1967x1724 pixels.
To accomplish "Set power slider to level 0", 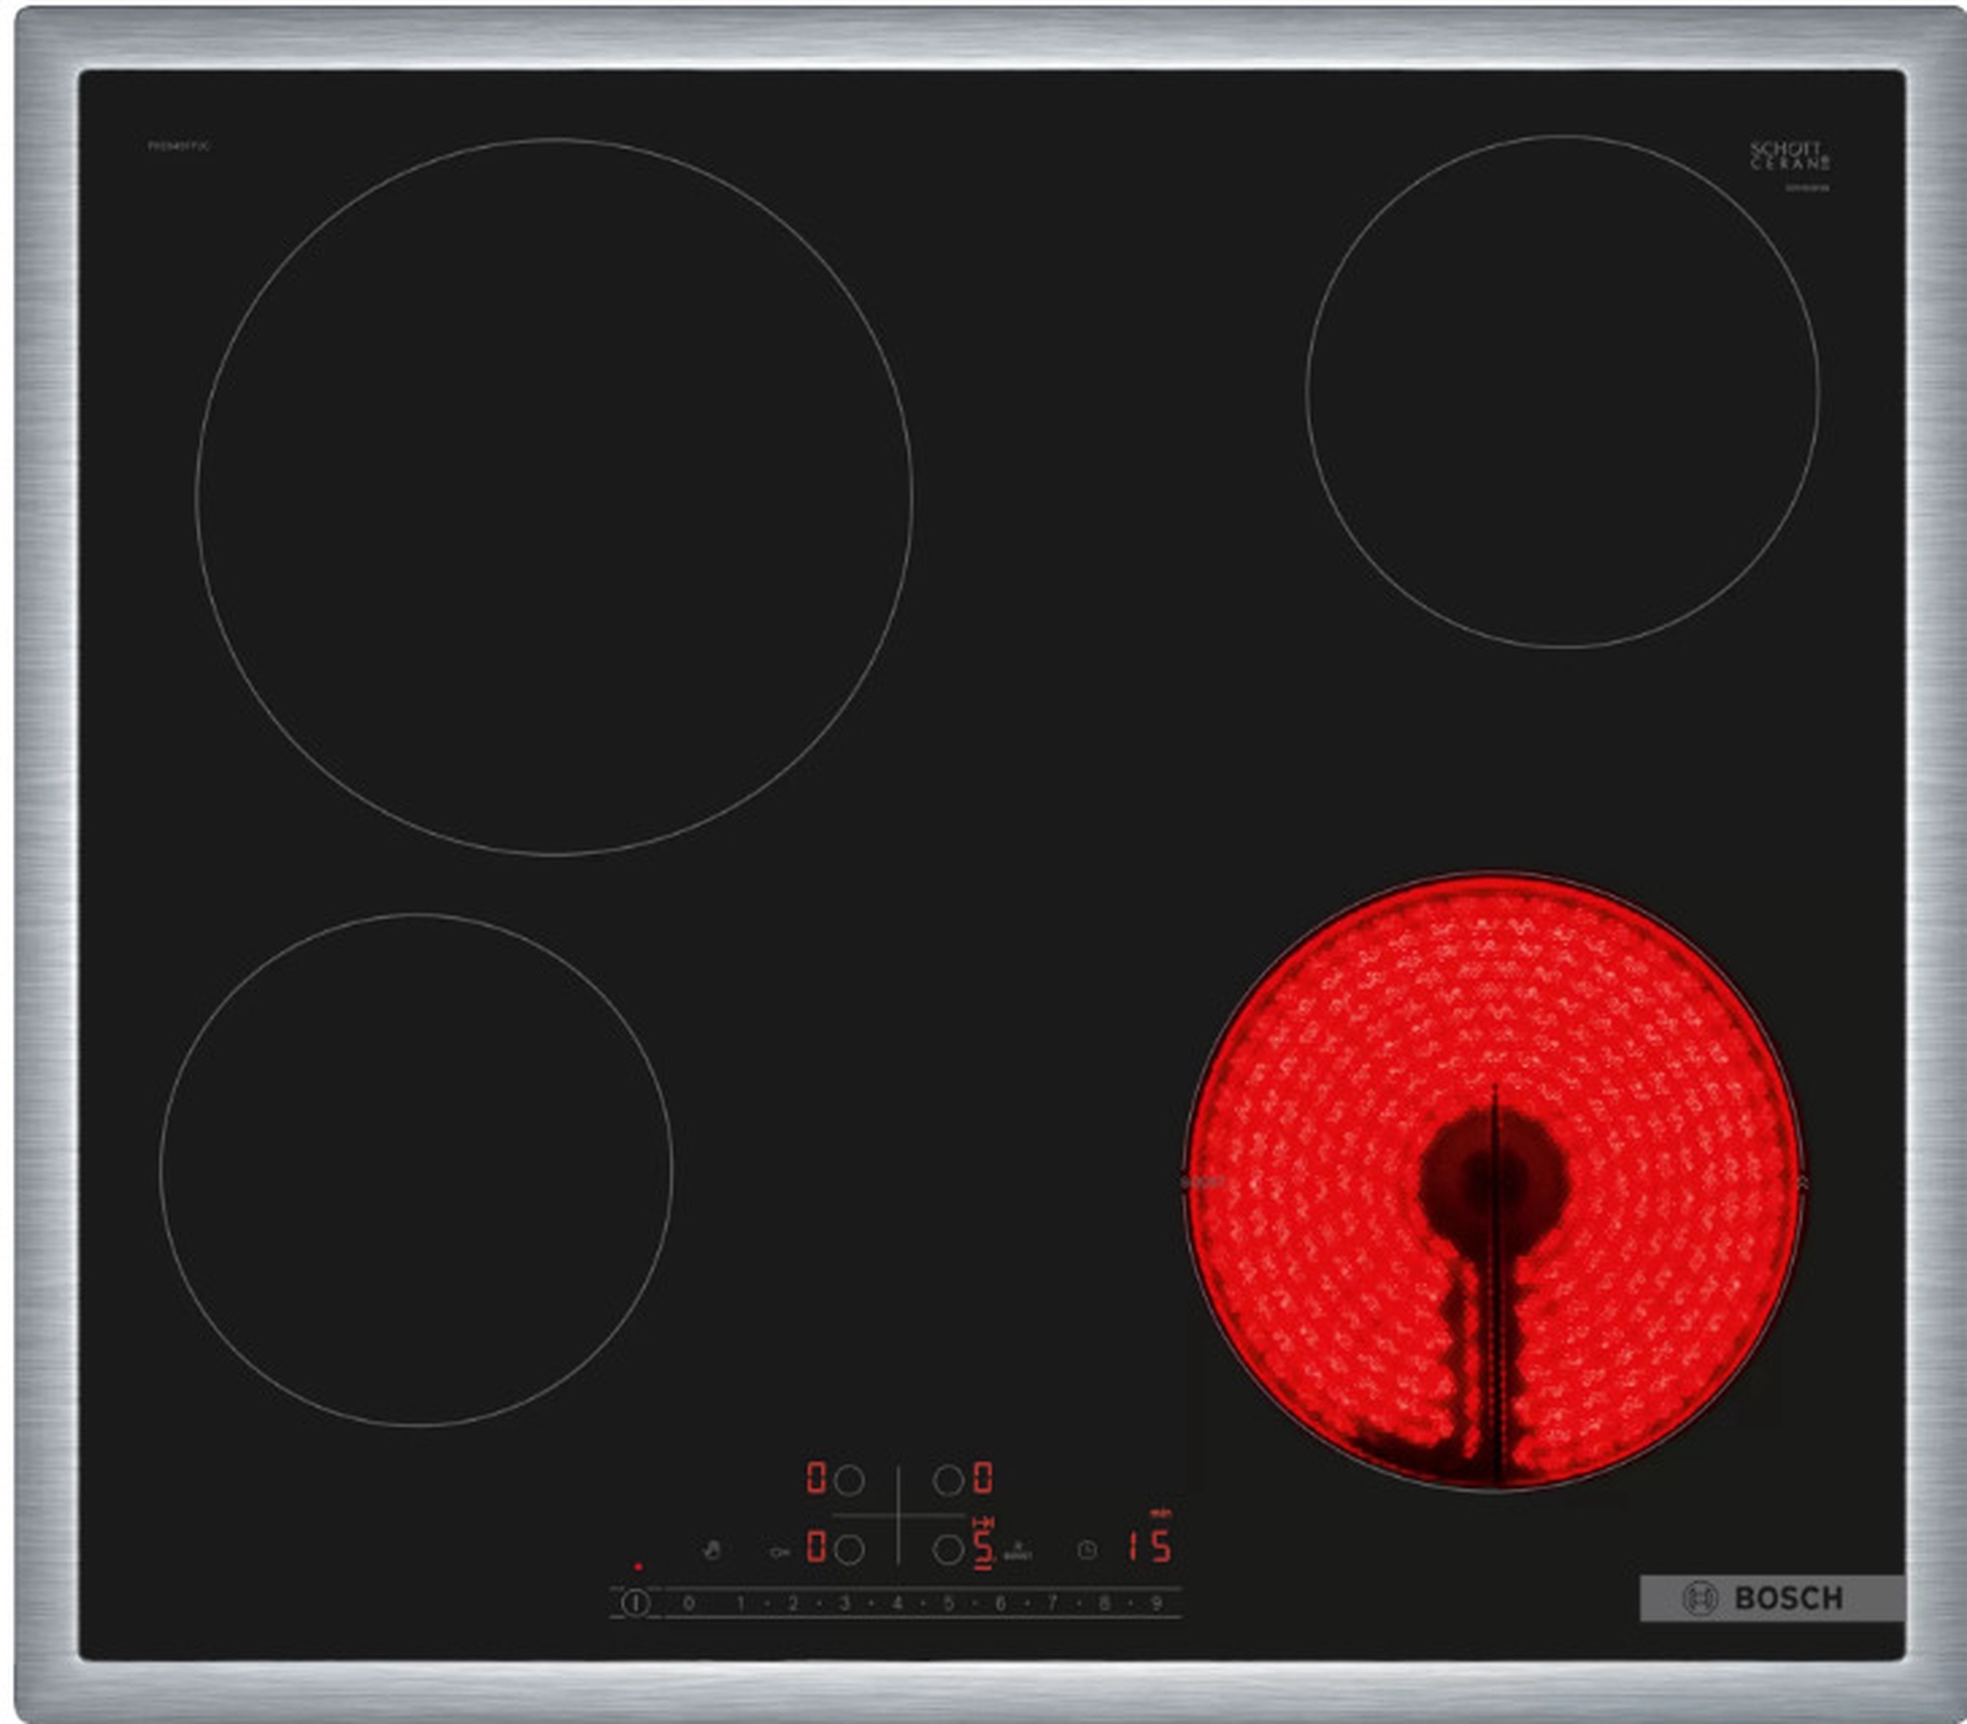I will pyautogui.click(x=688, y=1603).
